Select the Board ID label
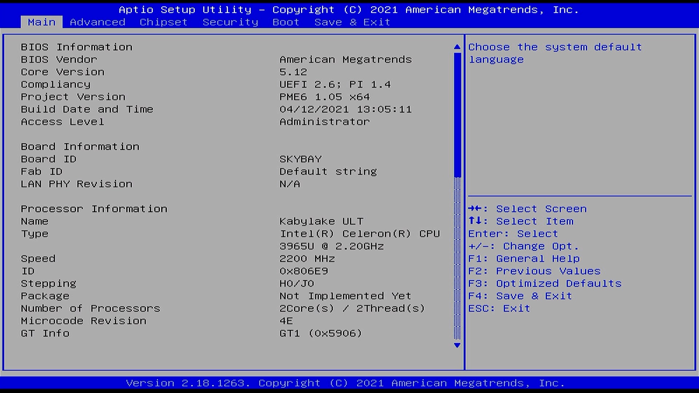Viewport: 699px width, 393px height. [48, 159]
